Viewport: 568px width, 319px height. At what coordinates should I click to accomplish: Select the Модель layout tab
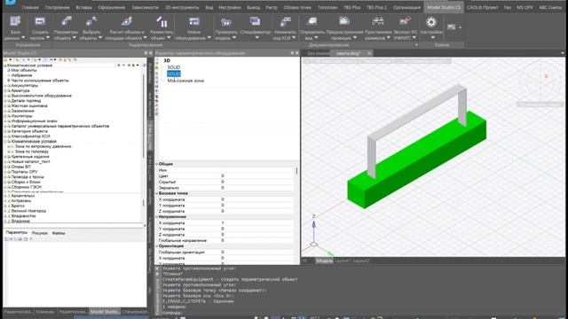point(324,261)
